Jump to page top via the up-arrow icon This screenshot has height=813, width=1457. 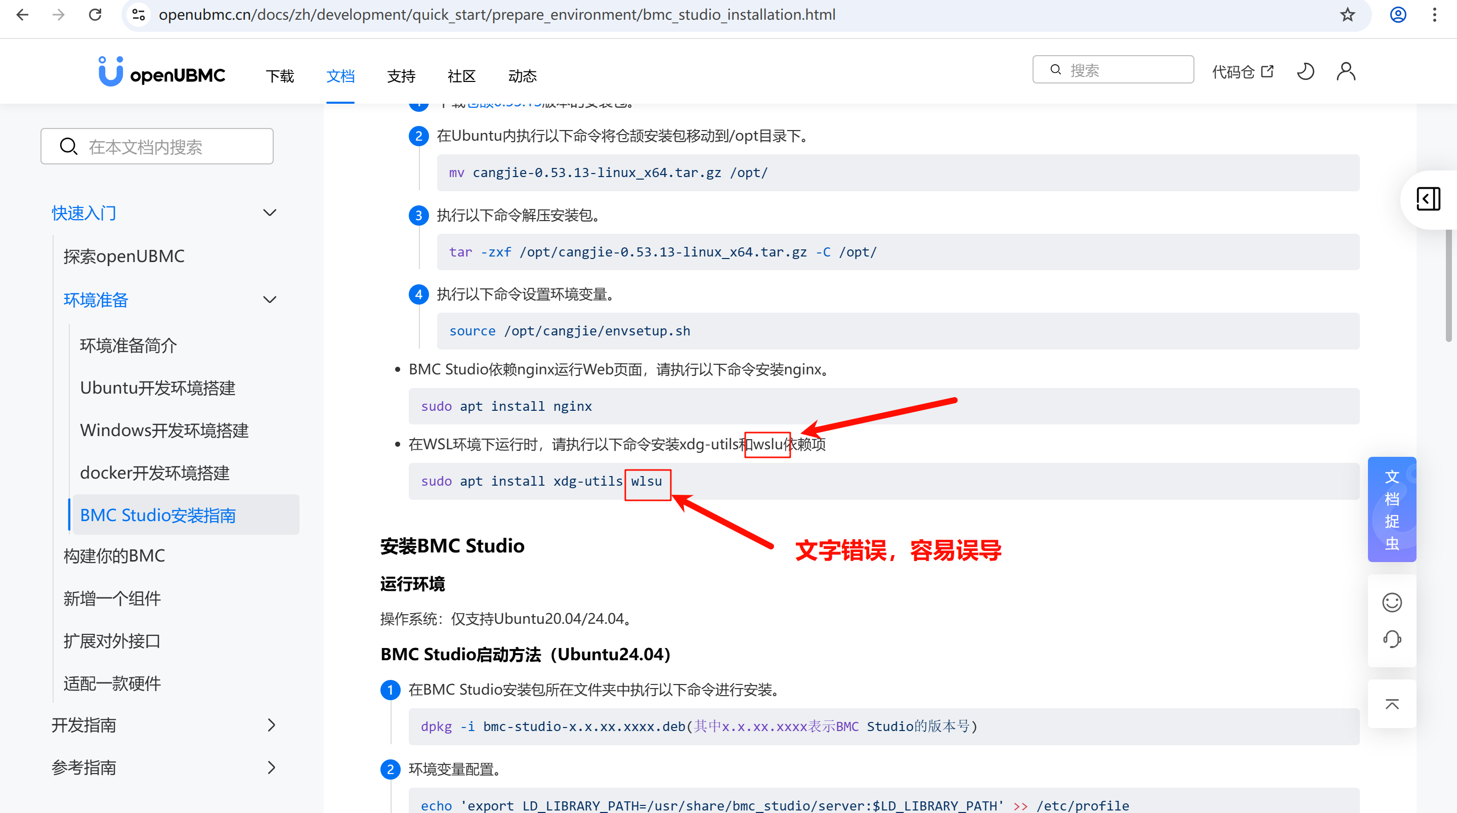point(1392,704)
